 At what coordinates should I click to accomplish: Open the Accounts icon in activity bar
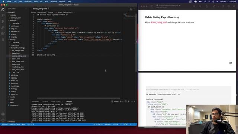tap(3, 114)
